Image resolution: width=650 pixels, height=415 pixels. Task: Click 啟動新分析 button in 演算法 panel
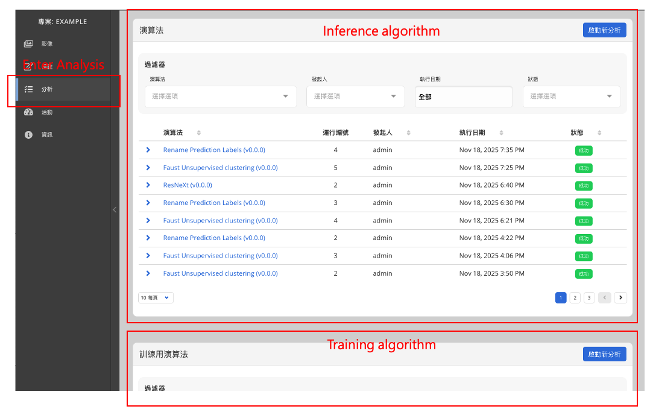coord(604,30)
